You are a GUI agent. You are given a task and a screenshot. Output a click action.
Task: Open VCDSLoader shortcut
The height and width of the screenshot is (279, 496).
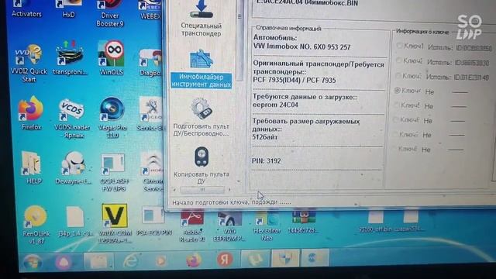73,119
